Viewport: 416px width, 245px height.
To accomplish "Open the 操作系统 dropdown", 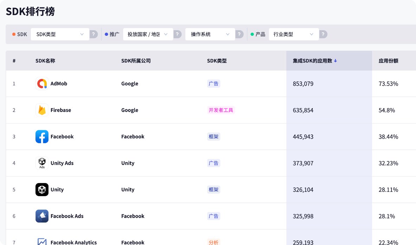I will point(210,34).
